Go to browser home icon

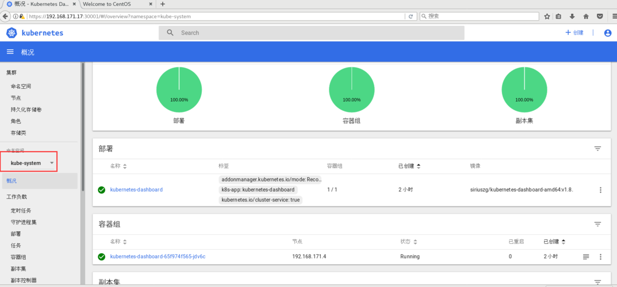pos(586,17)
